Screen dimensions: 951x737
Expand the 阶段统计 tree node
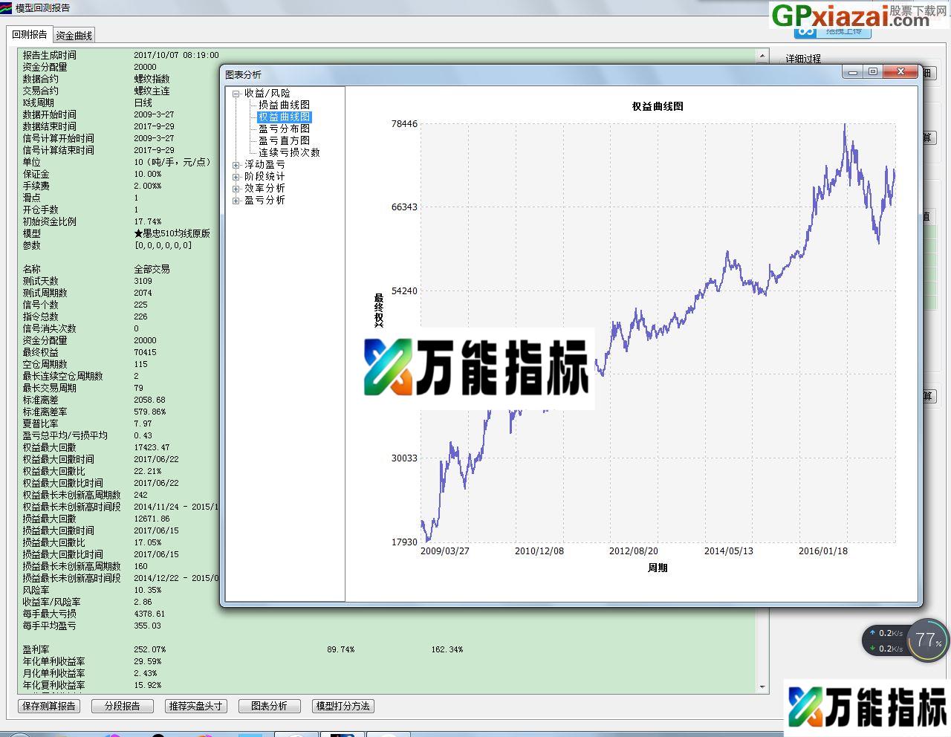(237, 176)
